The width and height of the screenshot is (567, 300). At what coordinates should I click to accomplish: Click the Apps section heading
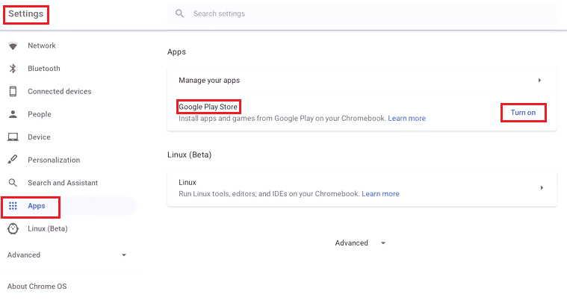176,51
